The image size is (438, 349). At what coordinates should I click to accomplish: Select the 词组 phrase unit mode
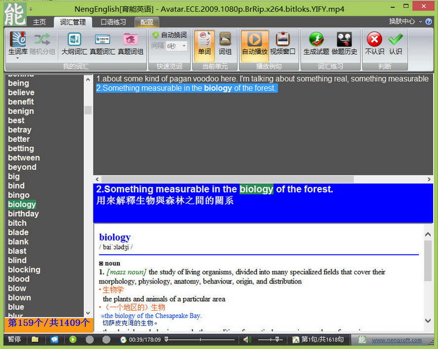pyautogui.click(x=225, y=43)
